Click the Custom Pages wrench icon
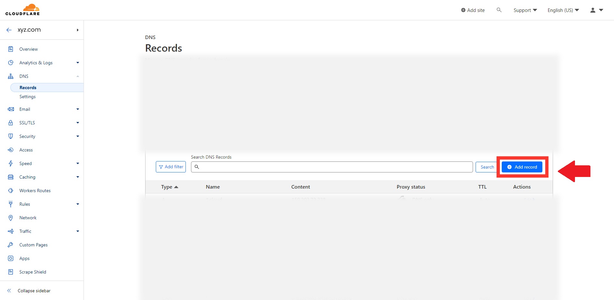 click(11, 245)
